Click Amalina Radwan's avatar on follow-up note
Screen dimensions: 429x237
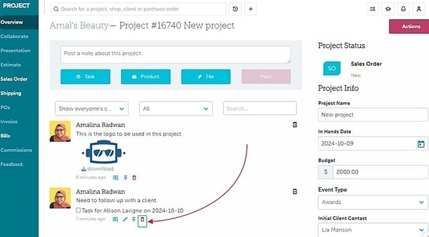tap(60, 198)
